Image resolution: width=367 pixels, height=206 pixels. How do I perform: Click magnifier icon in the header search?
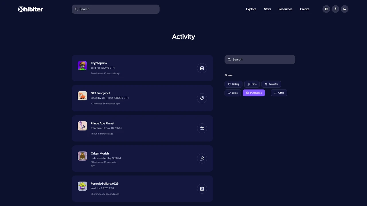[x=76, y=9]
